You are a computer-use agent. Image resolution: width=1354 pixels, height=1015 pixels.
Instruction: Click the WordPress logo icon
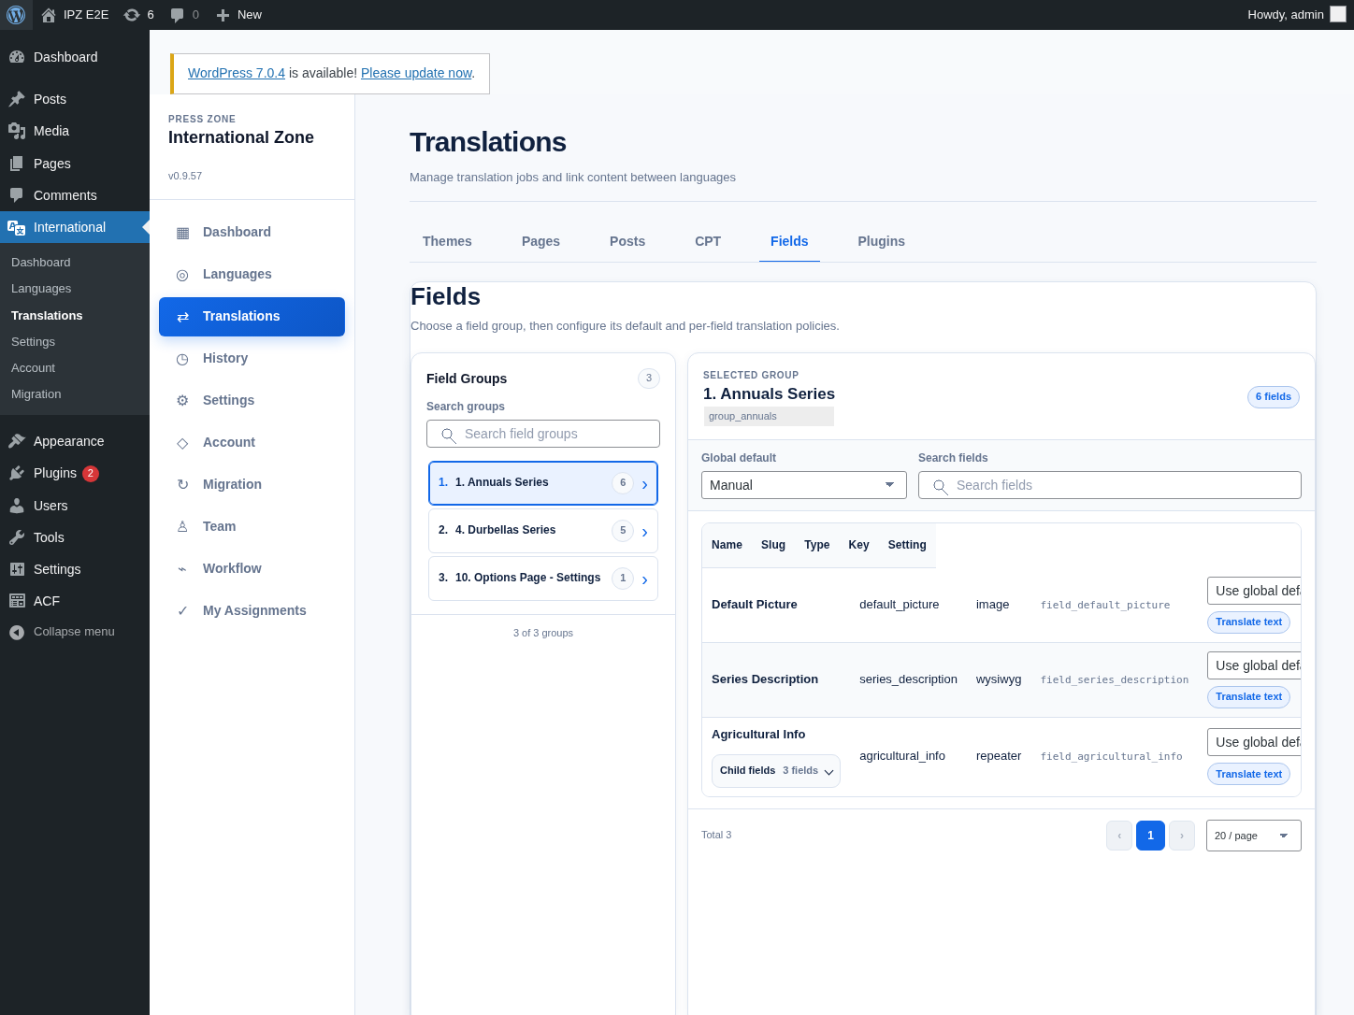(16, 15)
